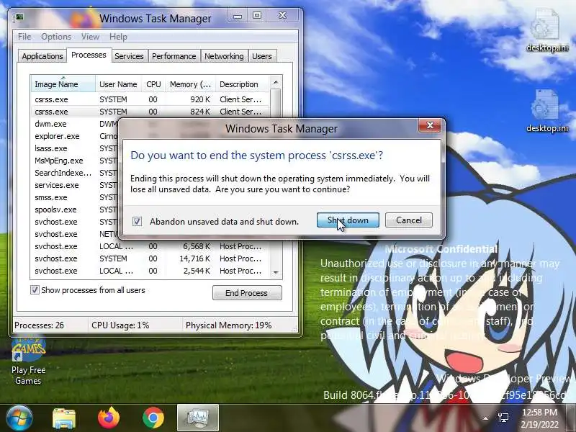Toggle Show processes from all users checkbox

point(35,290)
